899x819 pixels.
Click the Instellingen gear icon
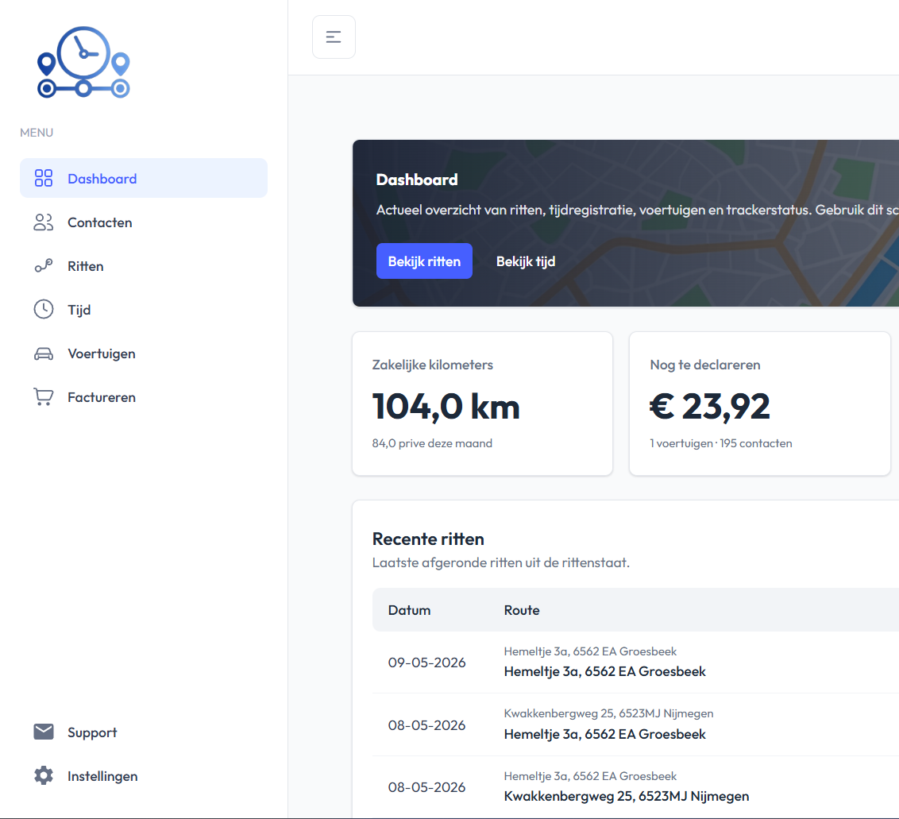pos(44,775)
